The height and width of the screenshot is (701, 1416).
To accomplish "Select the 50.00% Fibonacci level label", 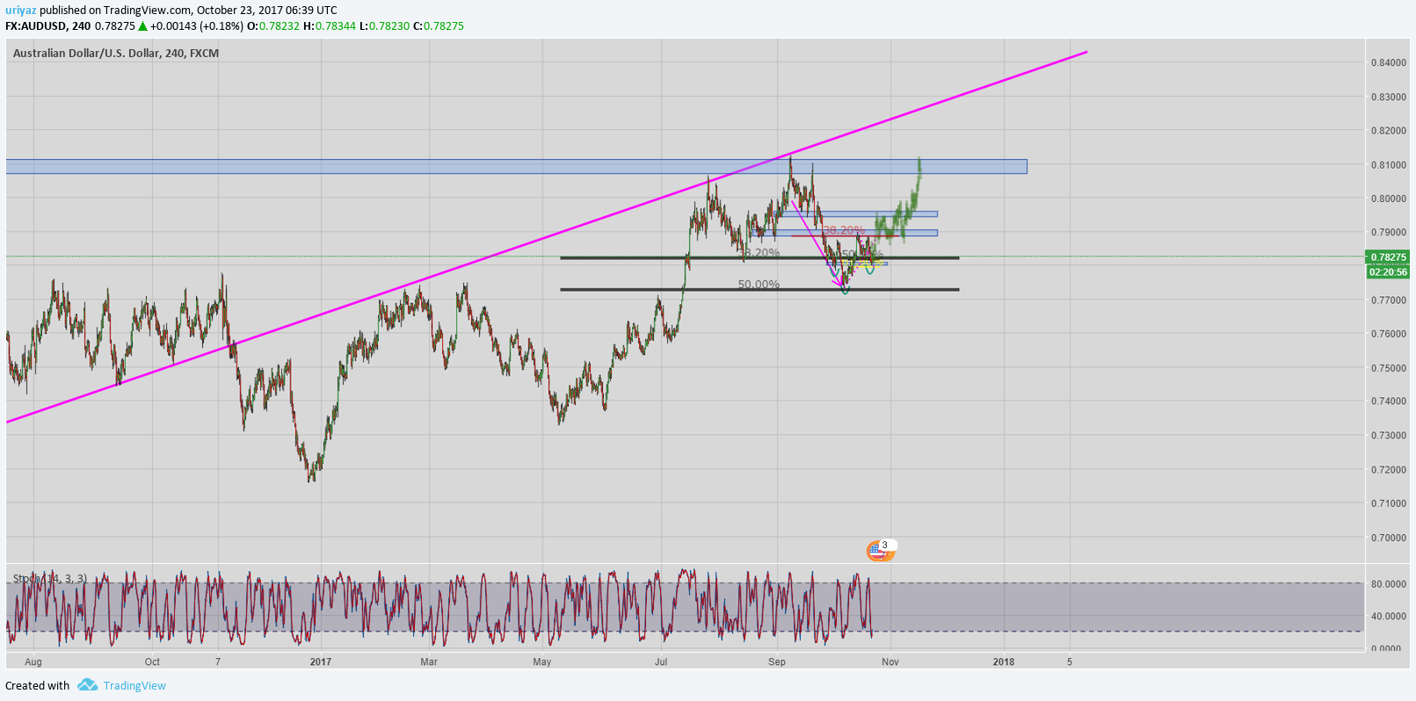I will click(x=759, y=285).
